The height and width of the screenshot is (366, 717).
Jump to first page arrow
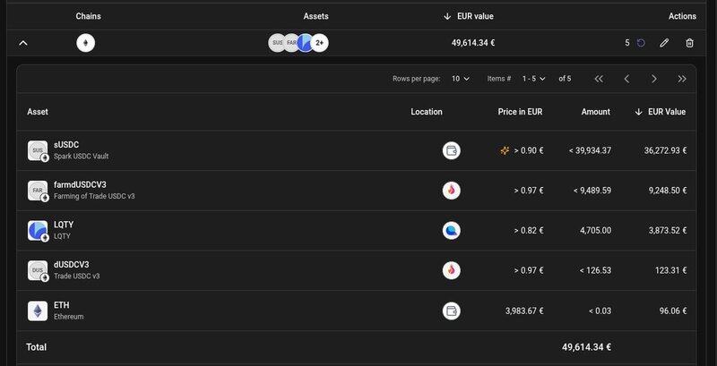point(599,79)
